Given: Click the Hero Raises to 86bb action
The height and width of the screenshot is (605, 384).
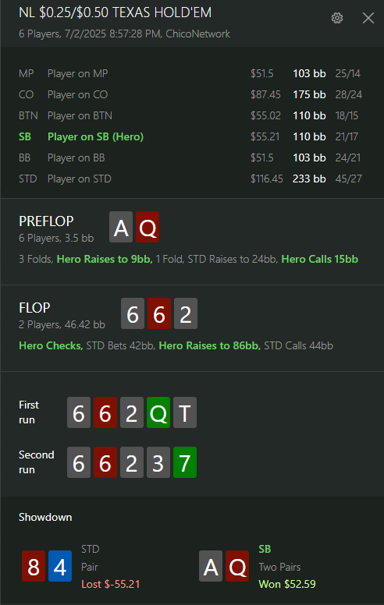Looking at the screenshot, I should 210,345.
